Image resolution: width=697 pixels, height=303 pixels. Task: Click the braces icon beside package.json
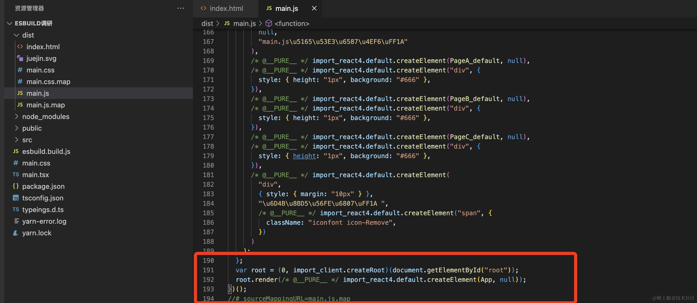(16, 186)
